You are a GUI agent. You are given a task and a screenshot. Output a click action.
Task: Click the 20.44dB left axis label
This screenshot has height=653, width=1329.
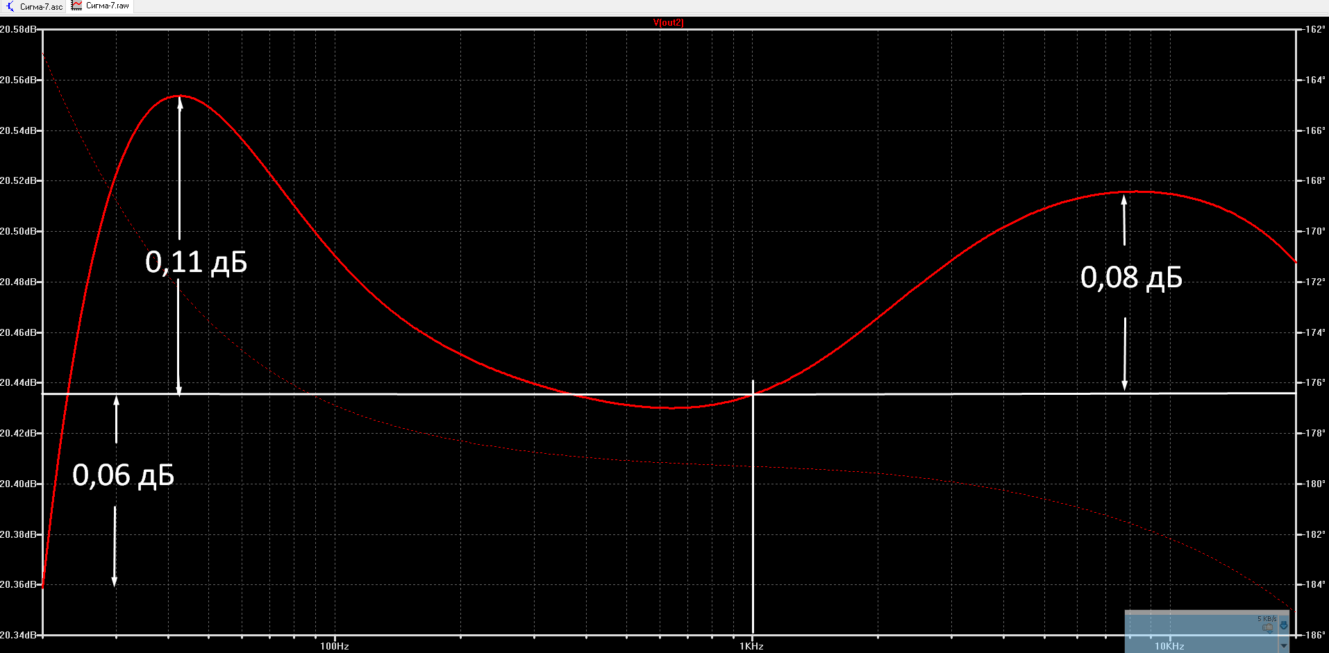click(18, 382)
